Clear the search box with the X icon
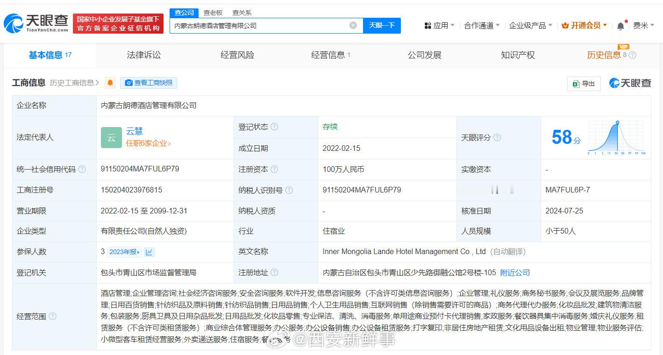This screenshot has height=355, width=663. tap(353, 25)
